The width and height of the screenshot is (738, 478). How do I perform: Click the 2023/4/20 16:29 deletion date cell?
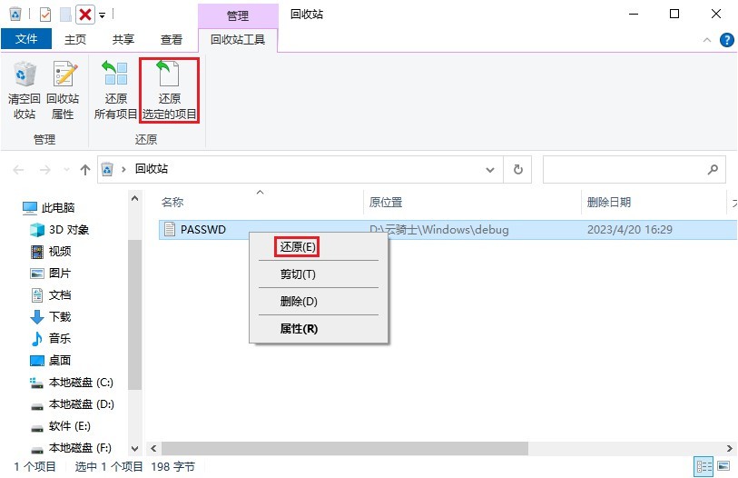pos(630,230)
